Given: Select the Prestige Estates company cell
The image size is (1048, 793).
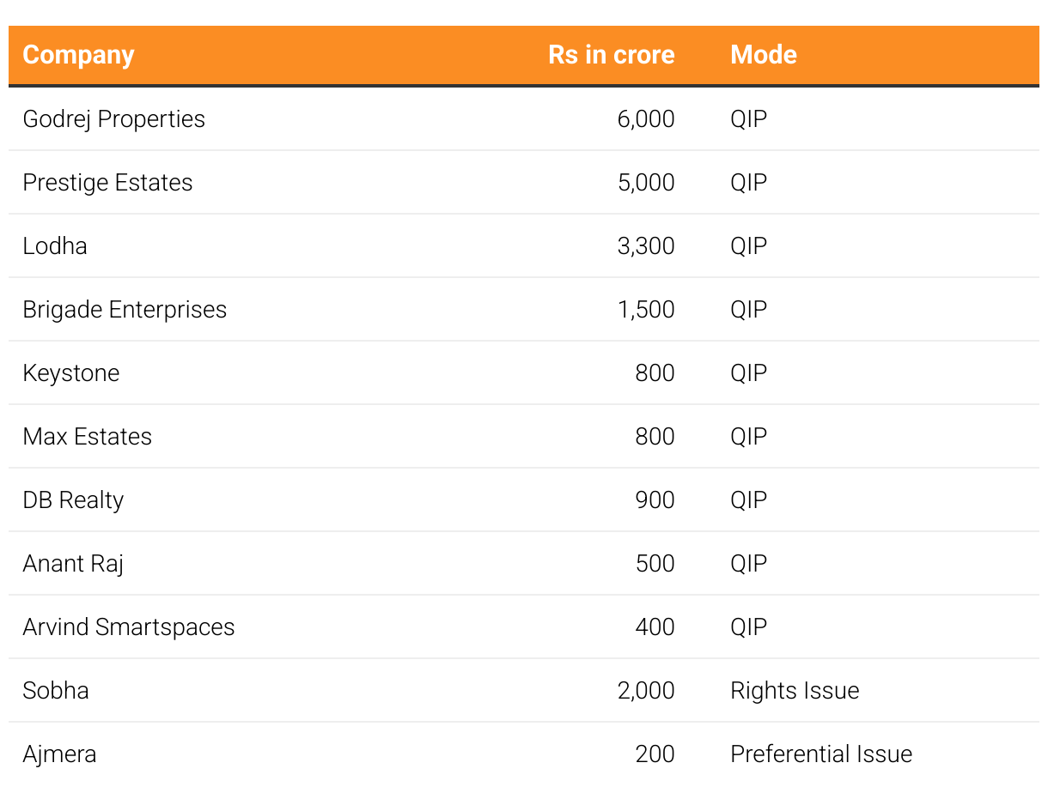Looking at the screenshot, I should 107,183.
